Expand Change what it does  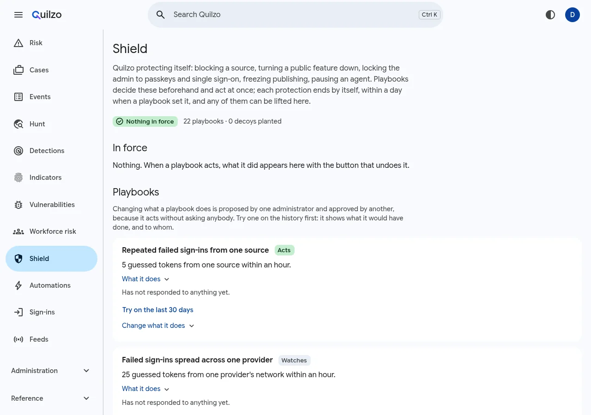pyautogui.click(x=158, y=326)
